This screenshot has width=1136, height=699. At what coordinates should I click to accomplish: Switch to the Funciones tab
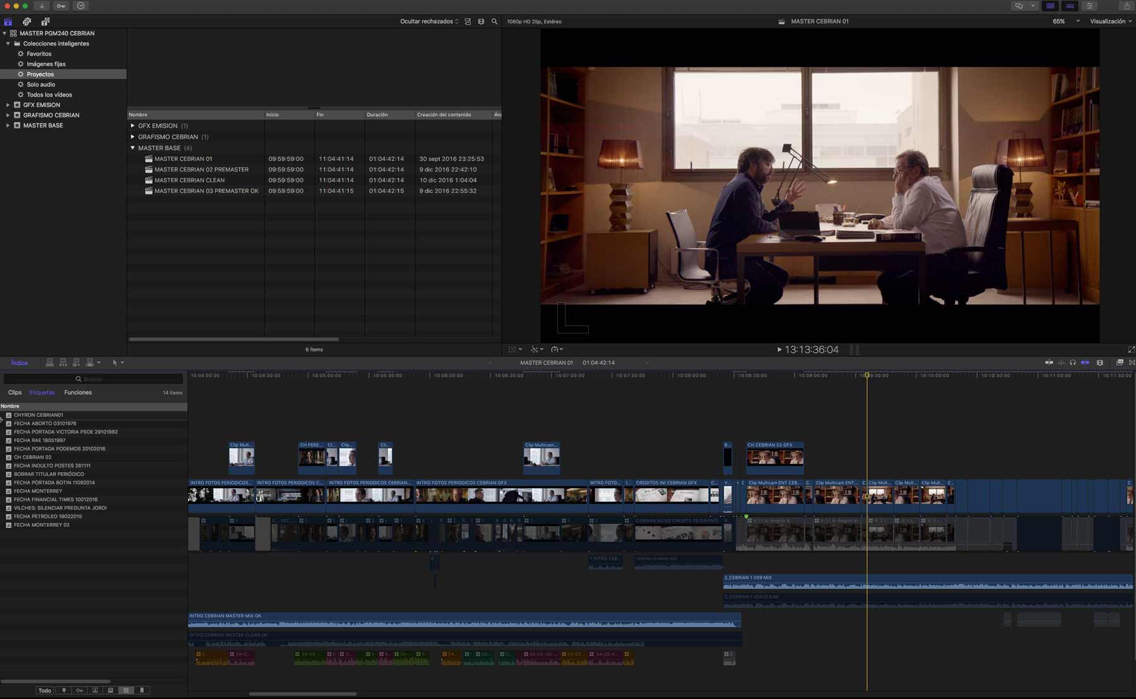click(x=78, y=392)
